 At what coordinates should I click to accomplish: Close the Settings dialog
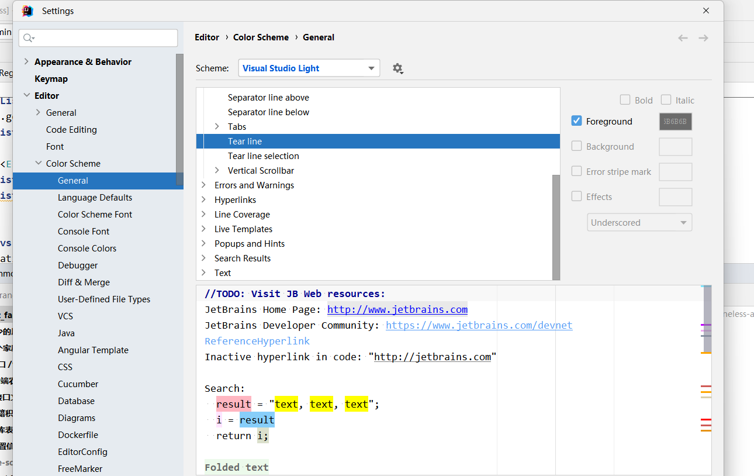(x=706, y=11)
